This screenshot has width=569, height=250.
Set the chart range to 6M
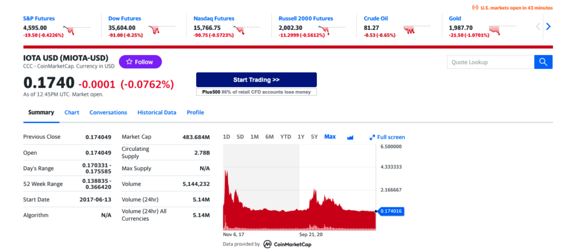point(269,137)
